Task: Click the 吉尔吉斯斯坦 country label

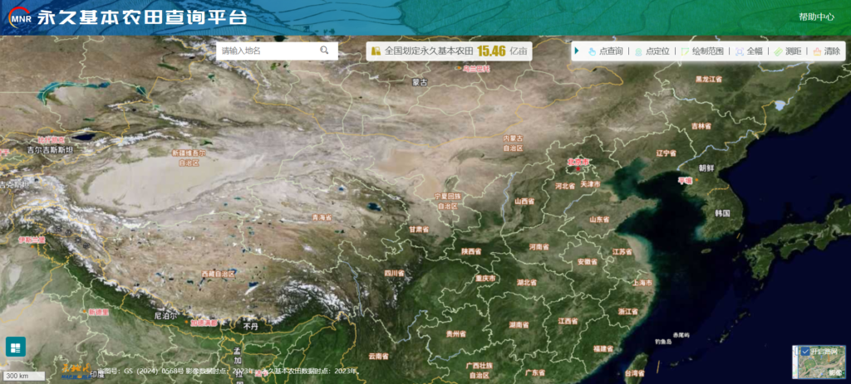Action: pos(51,149)
